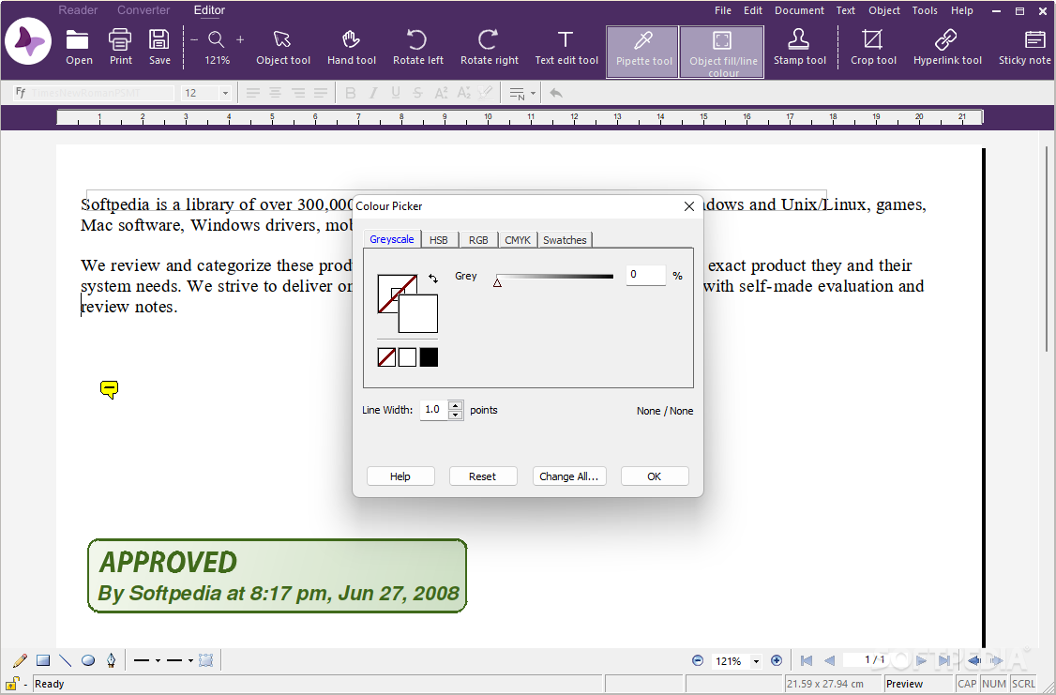Open the second line style dropdown arrow

pos(190,660)
